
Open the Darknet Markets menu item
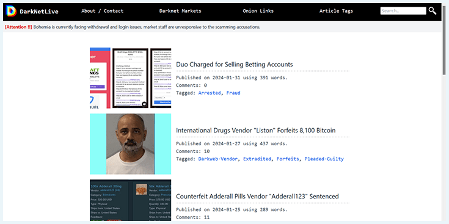180,11
